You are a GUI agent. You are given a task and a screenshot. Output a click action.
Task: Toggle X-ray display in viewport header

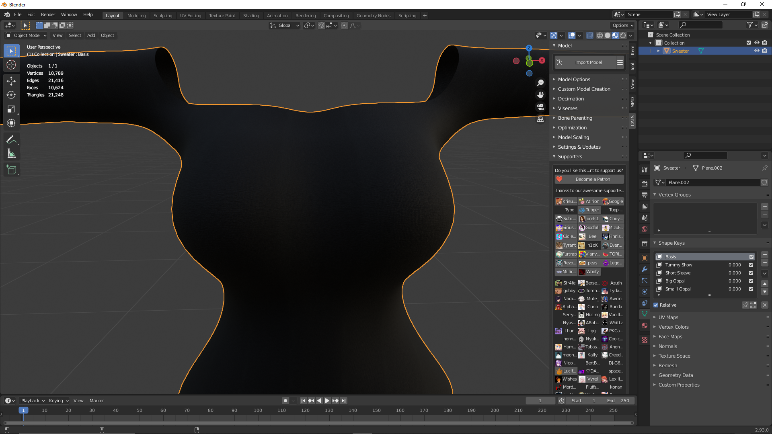click(589, 35)
